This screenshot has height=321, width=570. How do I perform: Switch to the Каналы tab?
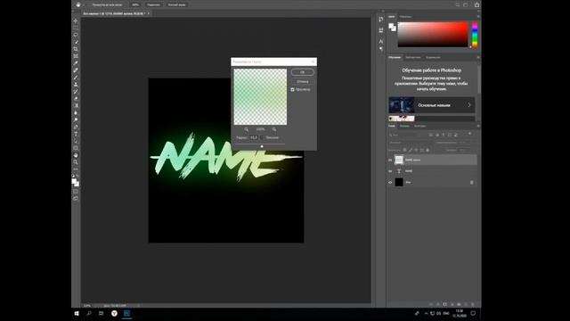tap(404, 126)
